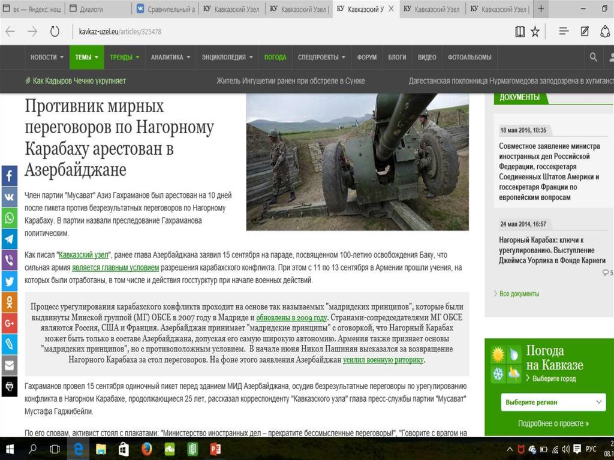The width and height of the screenshot is (614, 460).
Task: Click the Twitter share icon
Action: (x=10, y=281)
